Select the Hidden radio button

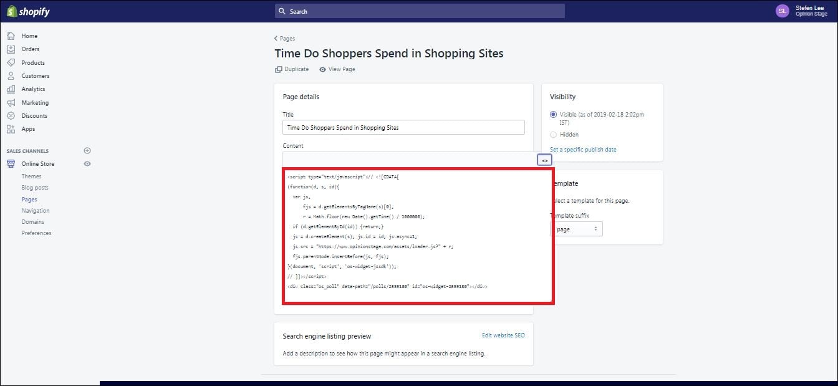(553, 135)
